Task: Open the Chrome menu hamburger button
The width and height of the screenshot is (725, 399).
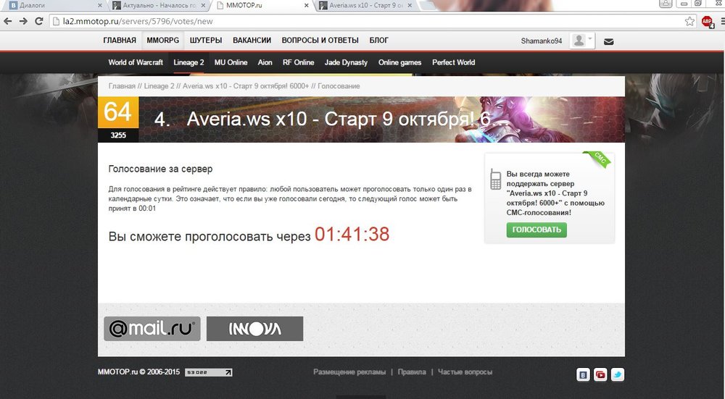Action: pyautogui.click(x=718, y=21)
